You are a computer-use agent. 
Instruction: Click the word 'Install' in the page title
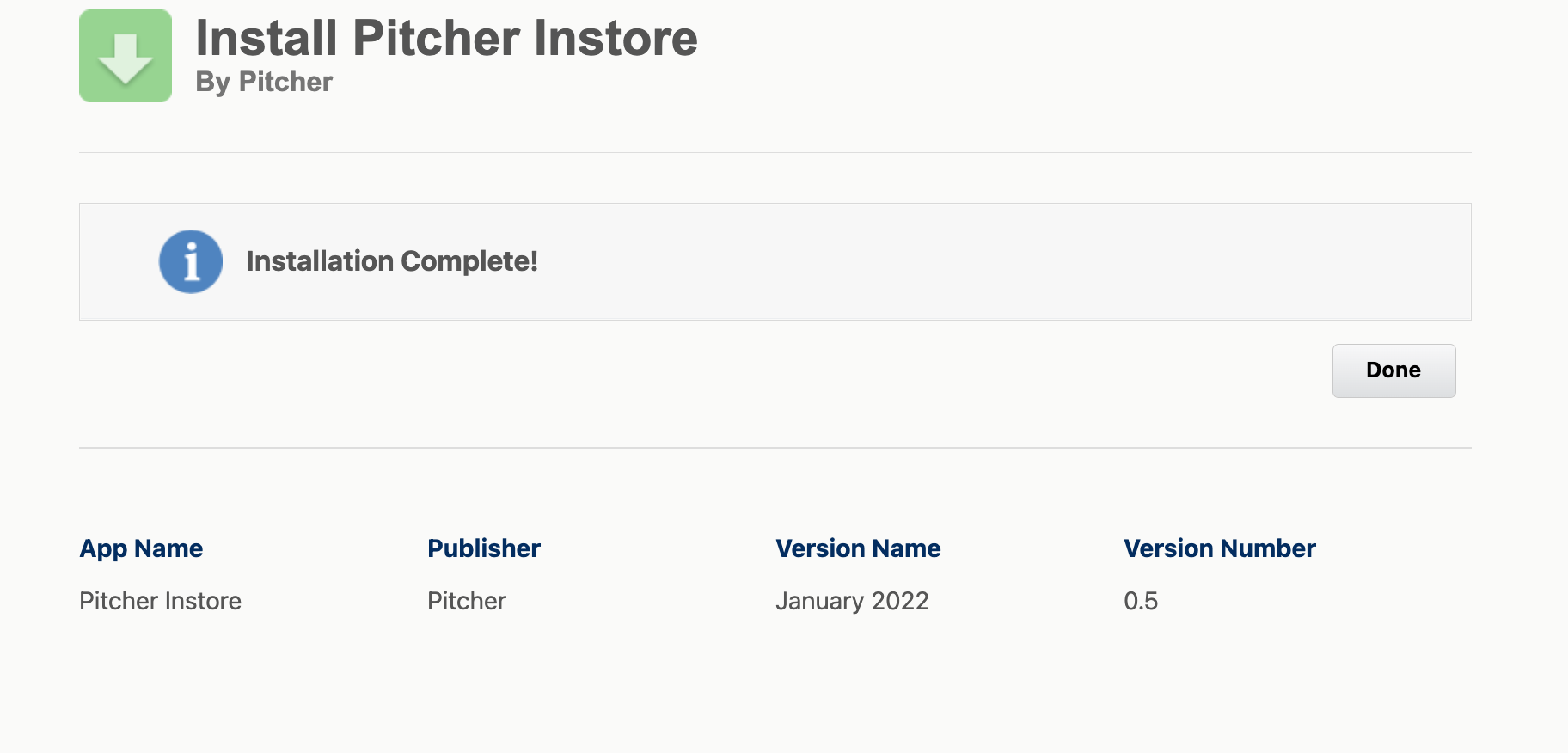click(x=266, y=39)
